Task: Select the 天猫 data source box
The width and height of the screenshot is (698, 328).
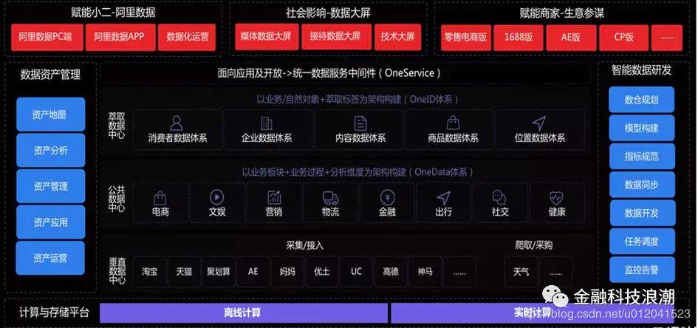Action: pos(185,271)
